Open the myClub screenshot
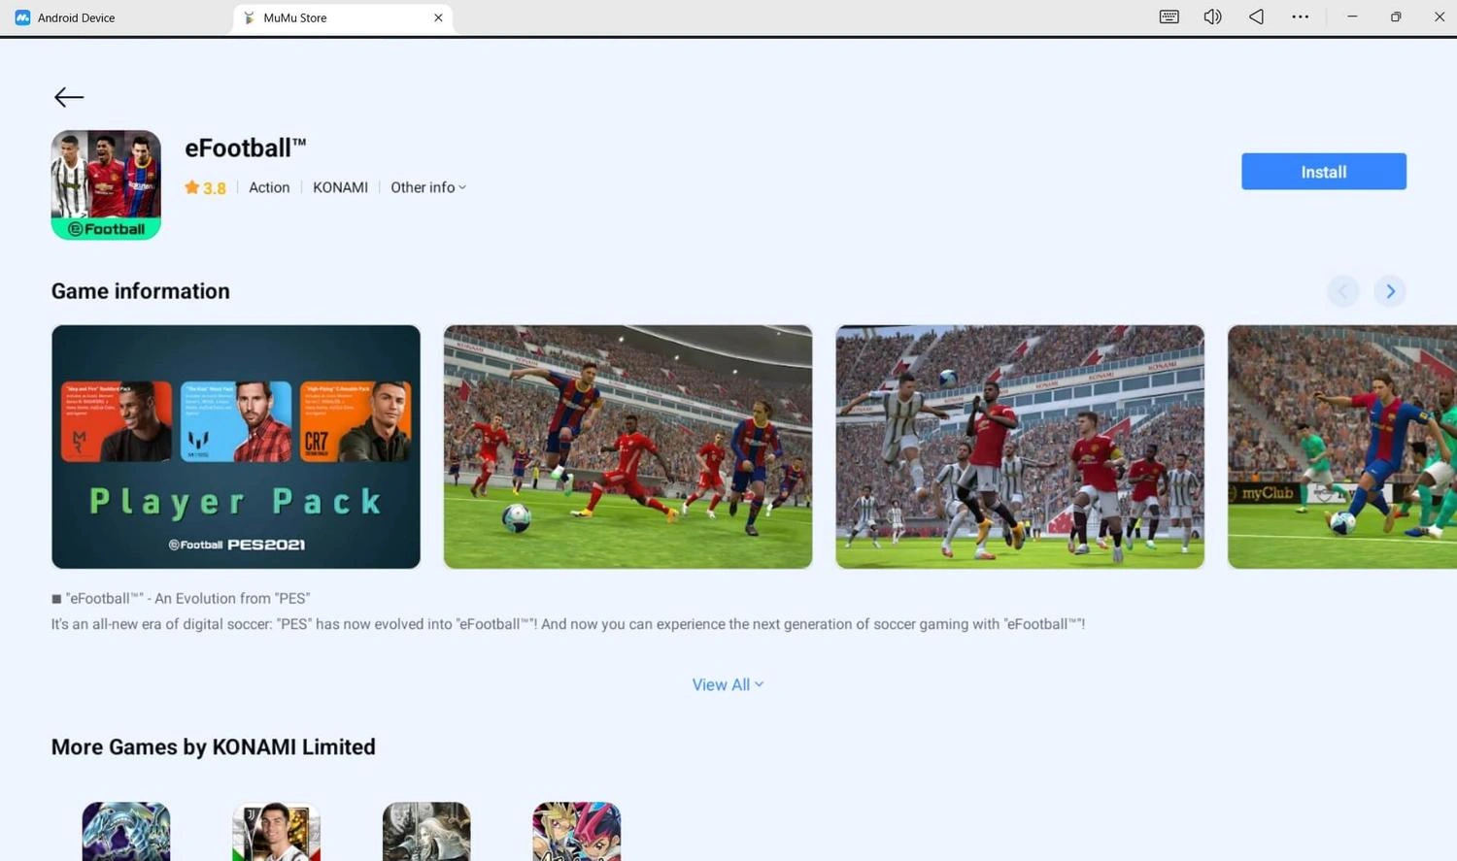This screenshot has height=861, width=1457. [x=1342, y=447]
